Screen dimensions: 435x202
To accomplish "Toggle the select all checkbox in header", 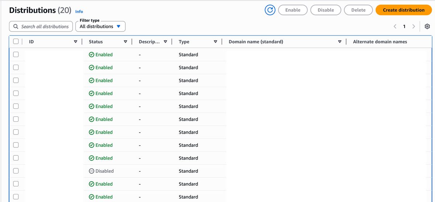I will point(16,42).
